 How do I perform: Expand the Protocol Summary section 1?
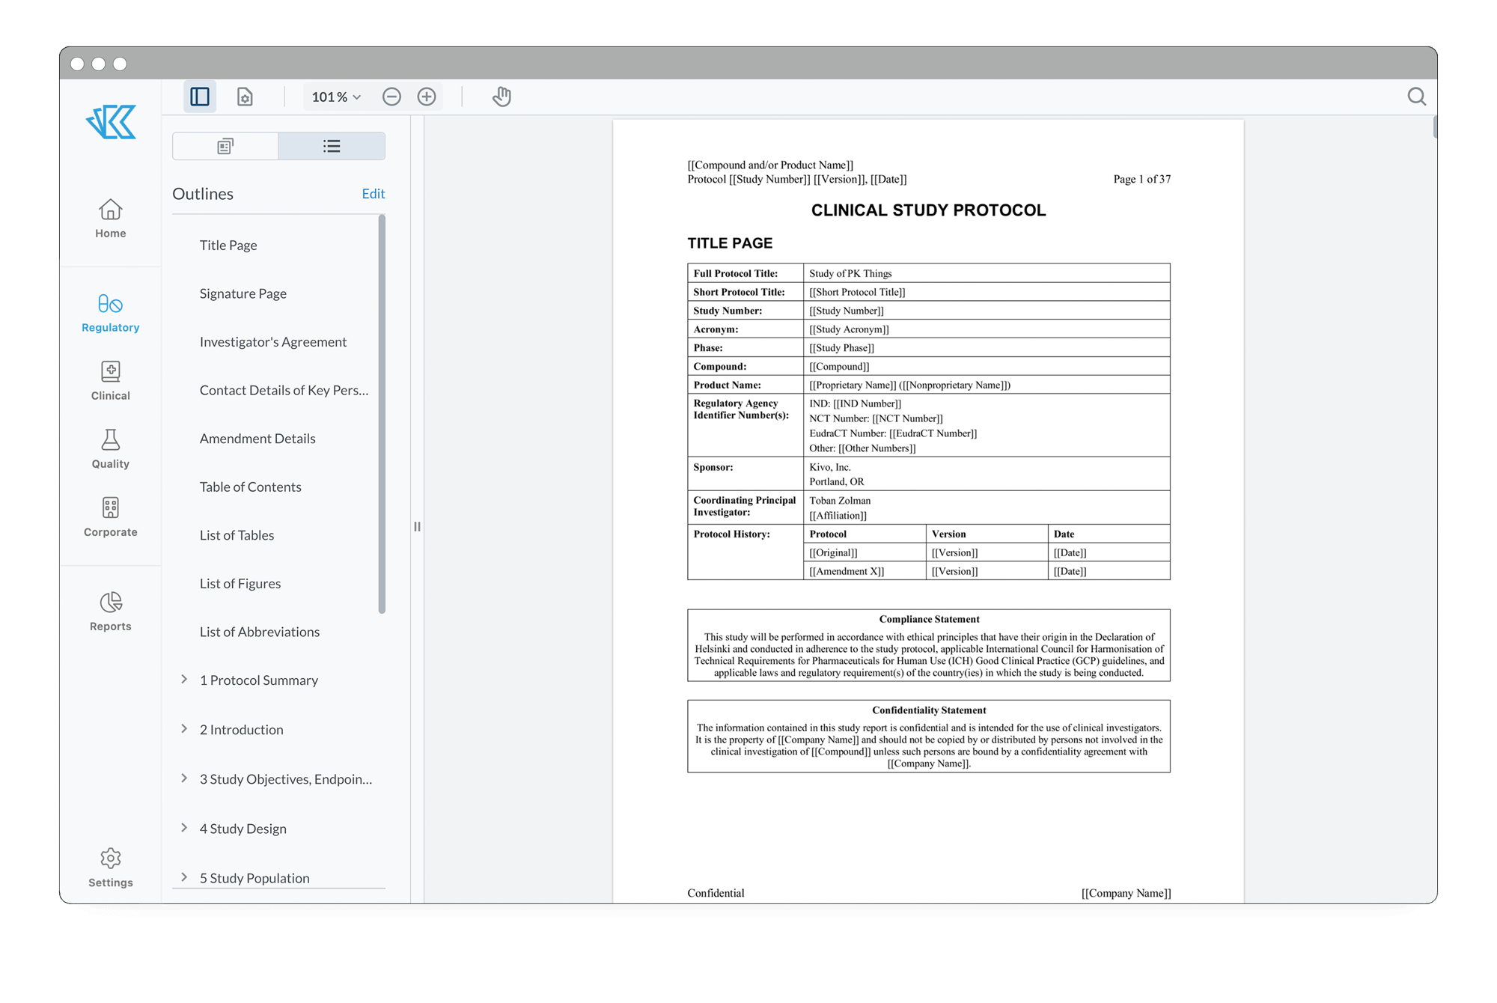pyautogui.click(x=183, y=680)
